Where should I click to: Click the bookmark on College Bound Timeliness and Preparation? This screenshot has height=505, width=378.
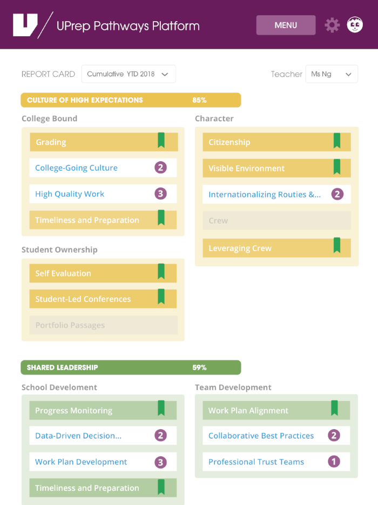pos(161,218)
